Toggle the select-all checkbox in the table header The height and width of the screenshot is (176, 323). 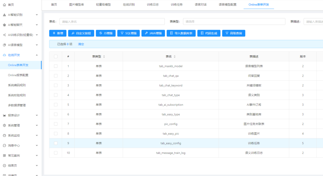click(x=56, y=56)
